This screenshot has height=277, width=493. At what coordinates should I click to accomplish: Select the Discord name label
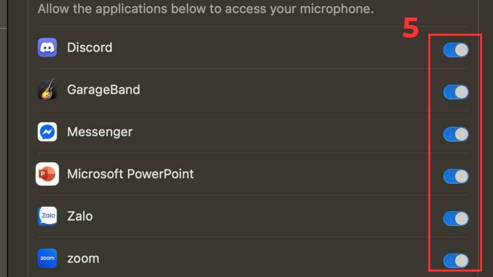point(90,48)
